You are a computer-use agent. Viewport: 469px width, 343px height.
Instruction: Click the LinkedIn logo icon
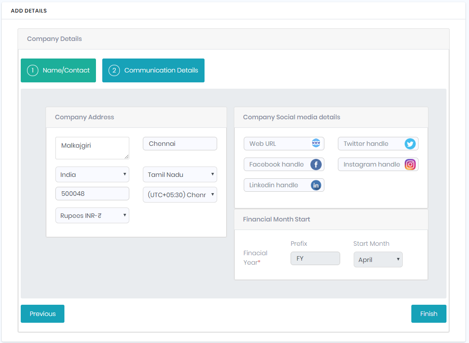click(316, 185)
